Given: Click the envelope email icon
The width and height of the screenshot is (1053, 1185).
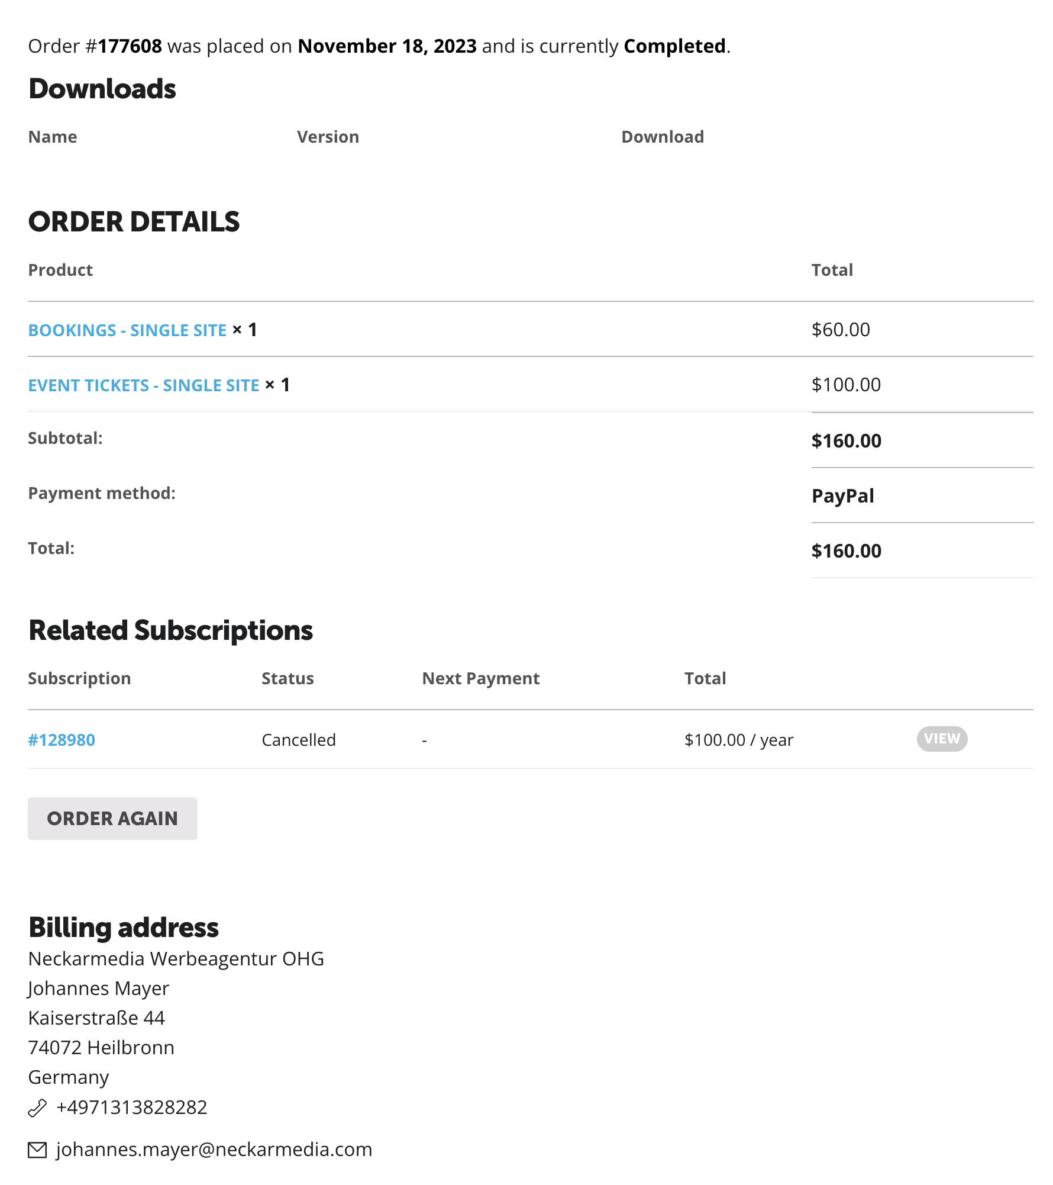Looking at the screenshot, I should click(37, 1150).
